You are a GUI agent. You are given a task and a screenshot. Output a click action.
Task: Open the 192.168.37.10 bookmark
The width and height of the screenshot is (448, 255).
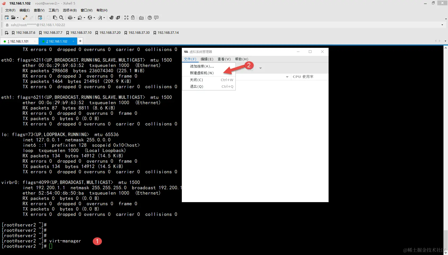click(x=79, y=33)
